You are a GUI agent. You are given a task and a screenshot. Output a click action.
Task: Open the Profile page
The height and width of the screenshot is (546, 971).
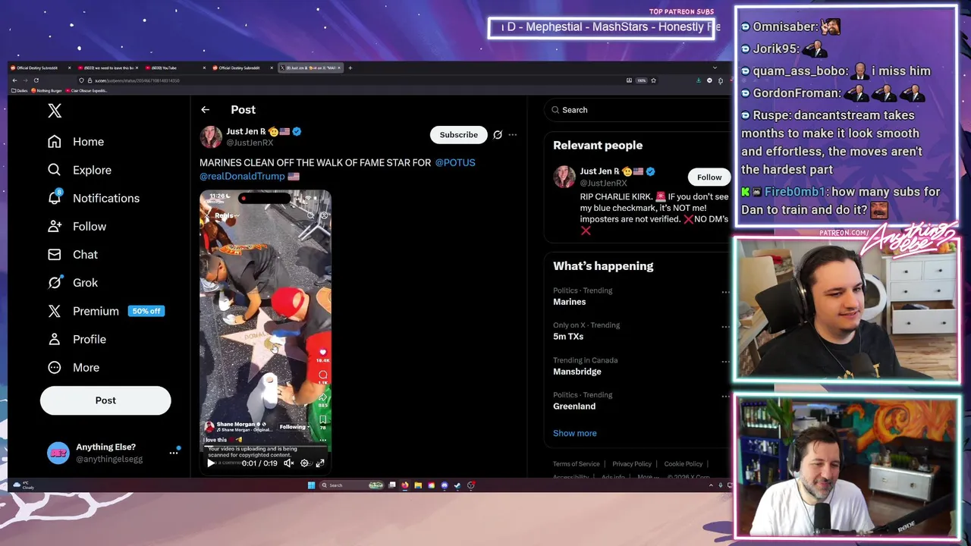[x=77, y=339]
